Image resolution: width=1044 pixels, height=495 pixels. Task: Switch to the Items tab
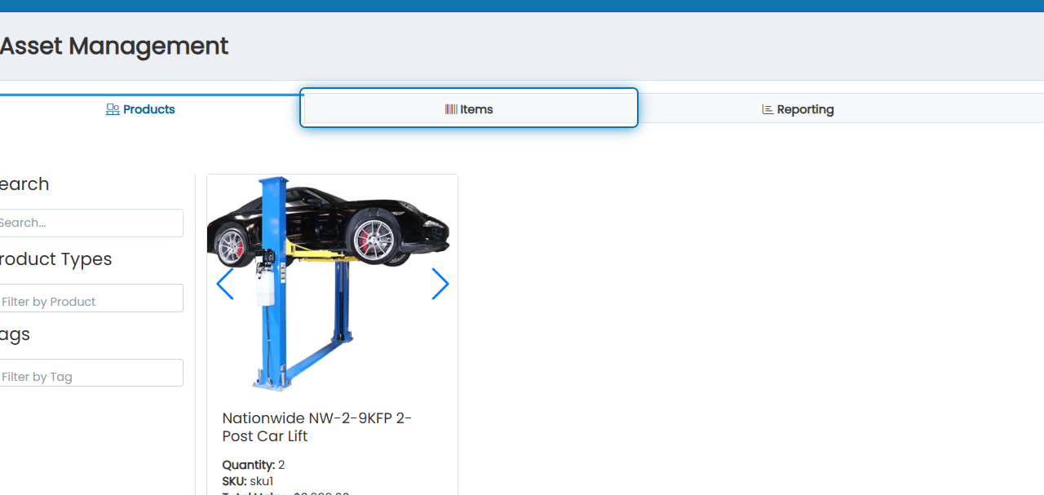469,108
